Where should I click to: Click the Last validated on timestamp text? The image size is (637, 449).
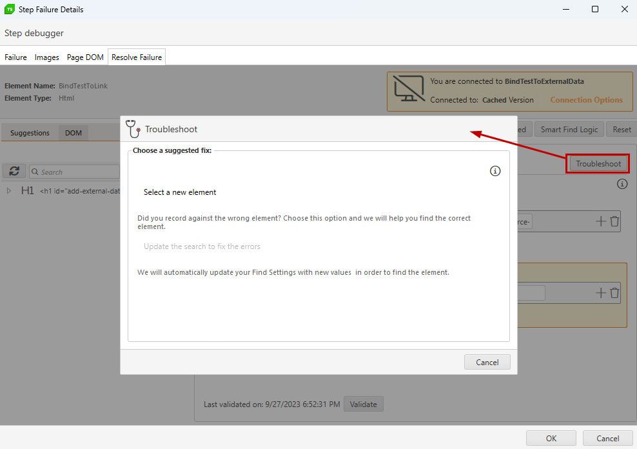pyautogui.click(x=272, y=404)
